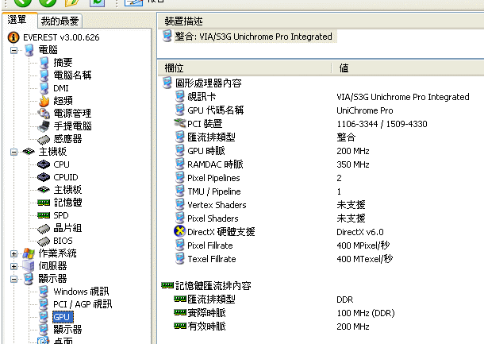This screenshot has height=344, width=484.
Task: Click the server icon for 伺服器
Action: [x=29, y=266]
